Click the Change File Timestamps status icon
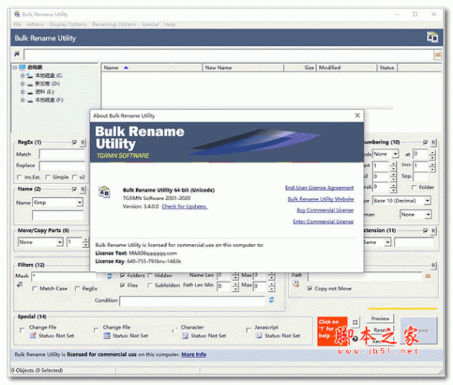Image resolution: width=453 pixels, height=385 pixels. [107, 336]
